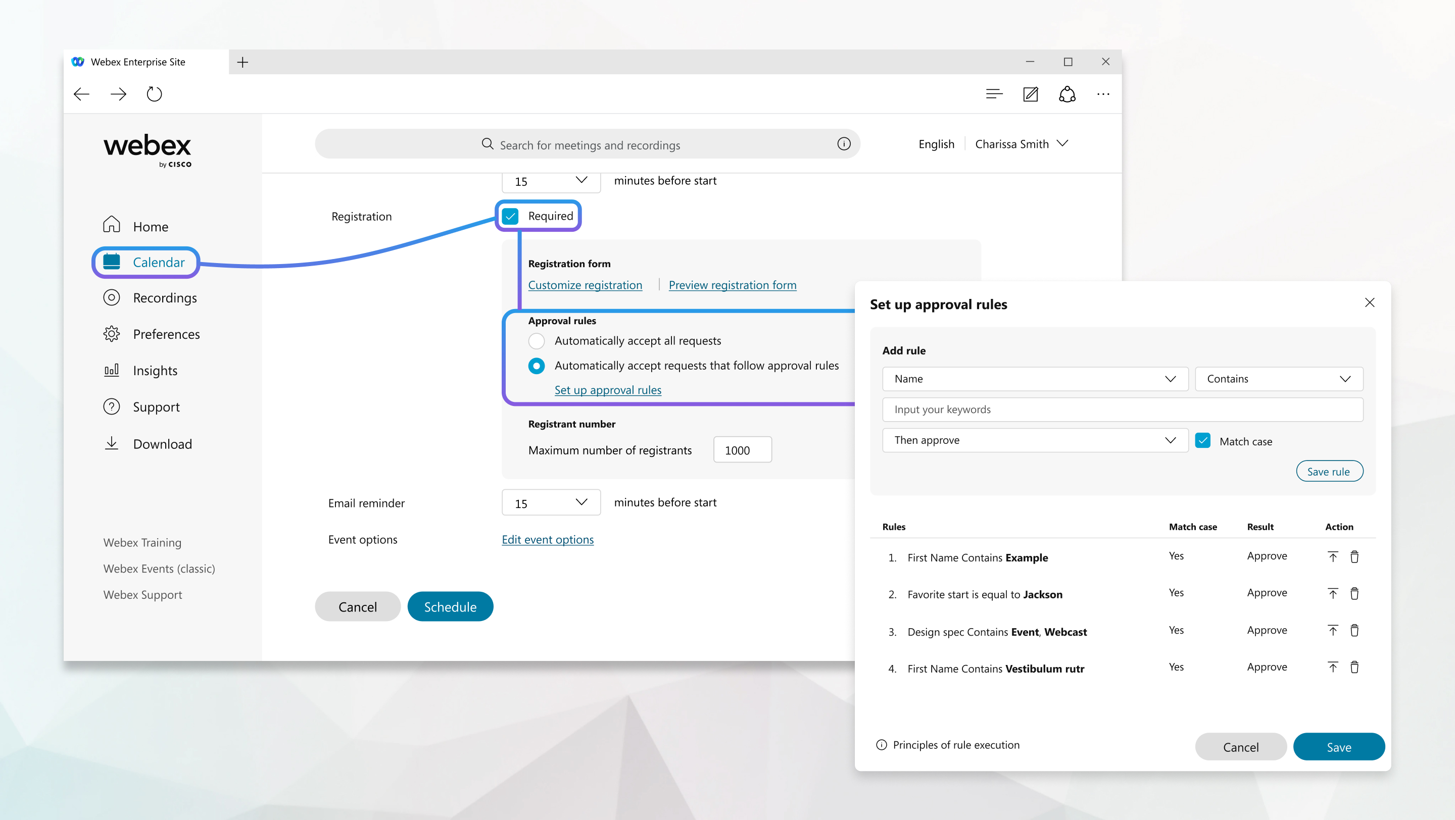Image resolution: width=1455 pixels, height=820 pixels.
Task: Click the Search for meetings and recordings field
Action: (588, 144)
